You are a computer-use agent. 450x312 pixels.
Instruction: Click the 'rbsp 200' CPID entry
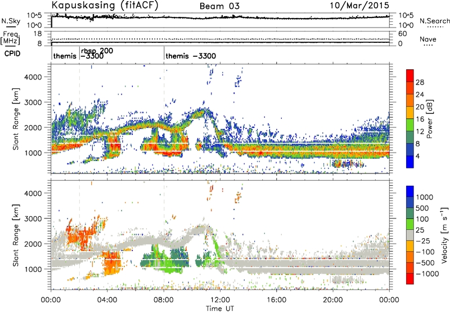point(97,51)
